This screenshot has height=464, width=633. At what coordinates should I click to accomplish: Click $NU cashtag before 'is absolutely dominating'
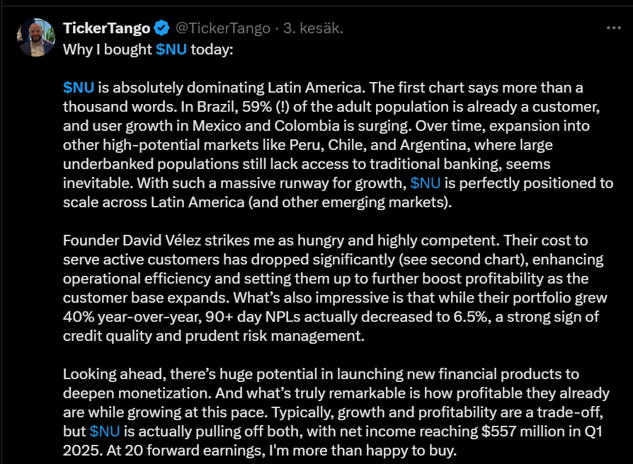[x=79, y=88]
